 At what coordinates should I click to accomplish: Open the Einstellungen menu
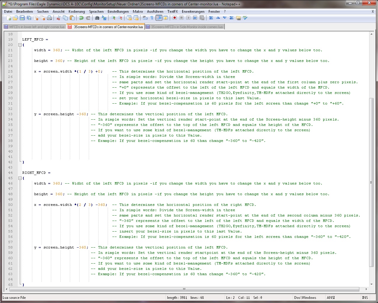tap(118, 12)
